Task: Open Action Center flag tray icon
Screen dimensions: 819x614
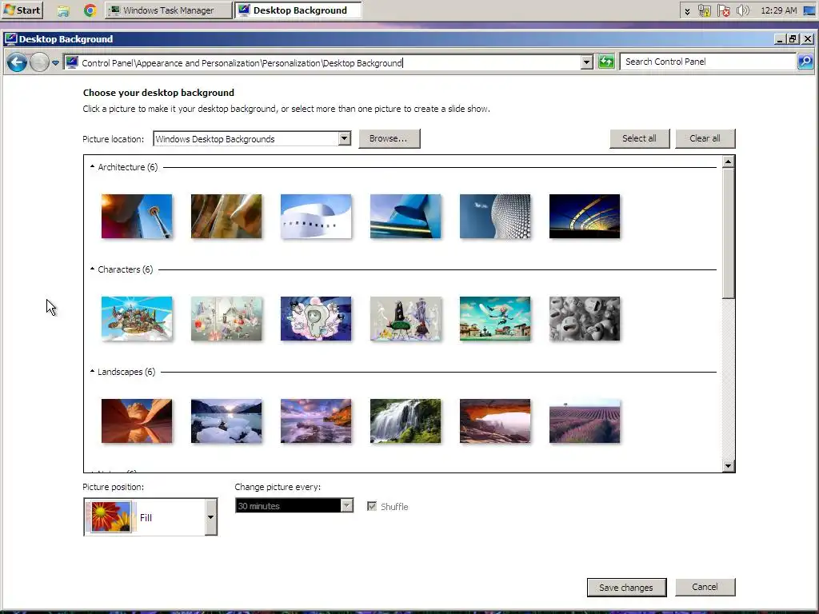Action: point(723,10)
